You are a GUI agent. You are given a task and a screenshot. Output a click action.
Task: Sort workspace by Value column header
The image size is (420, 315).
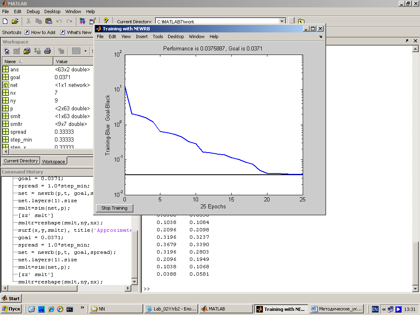tap(73, 62)
